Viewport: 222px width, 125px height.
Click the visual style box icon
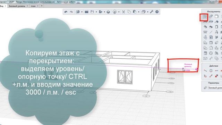(x=144, y=12)
